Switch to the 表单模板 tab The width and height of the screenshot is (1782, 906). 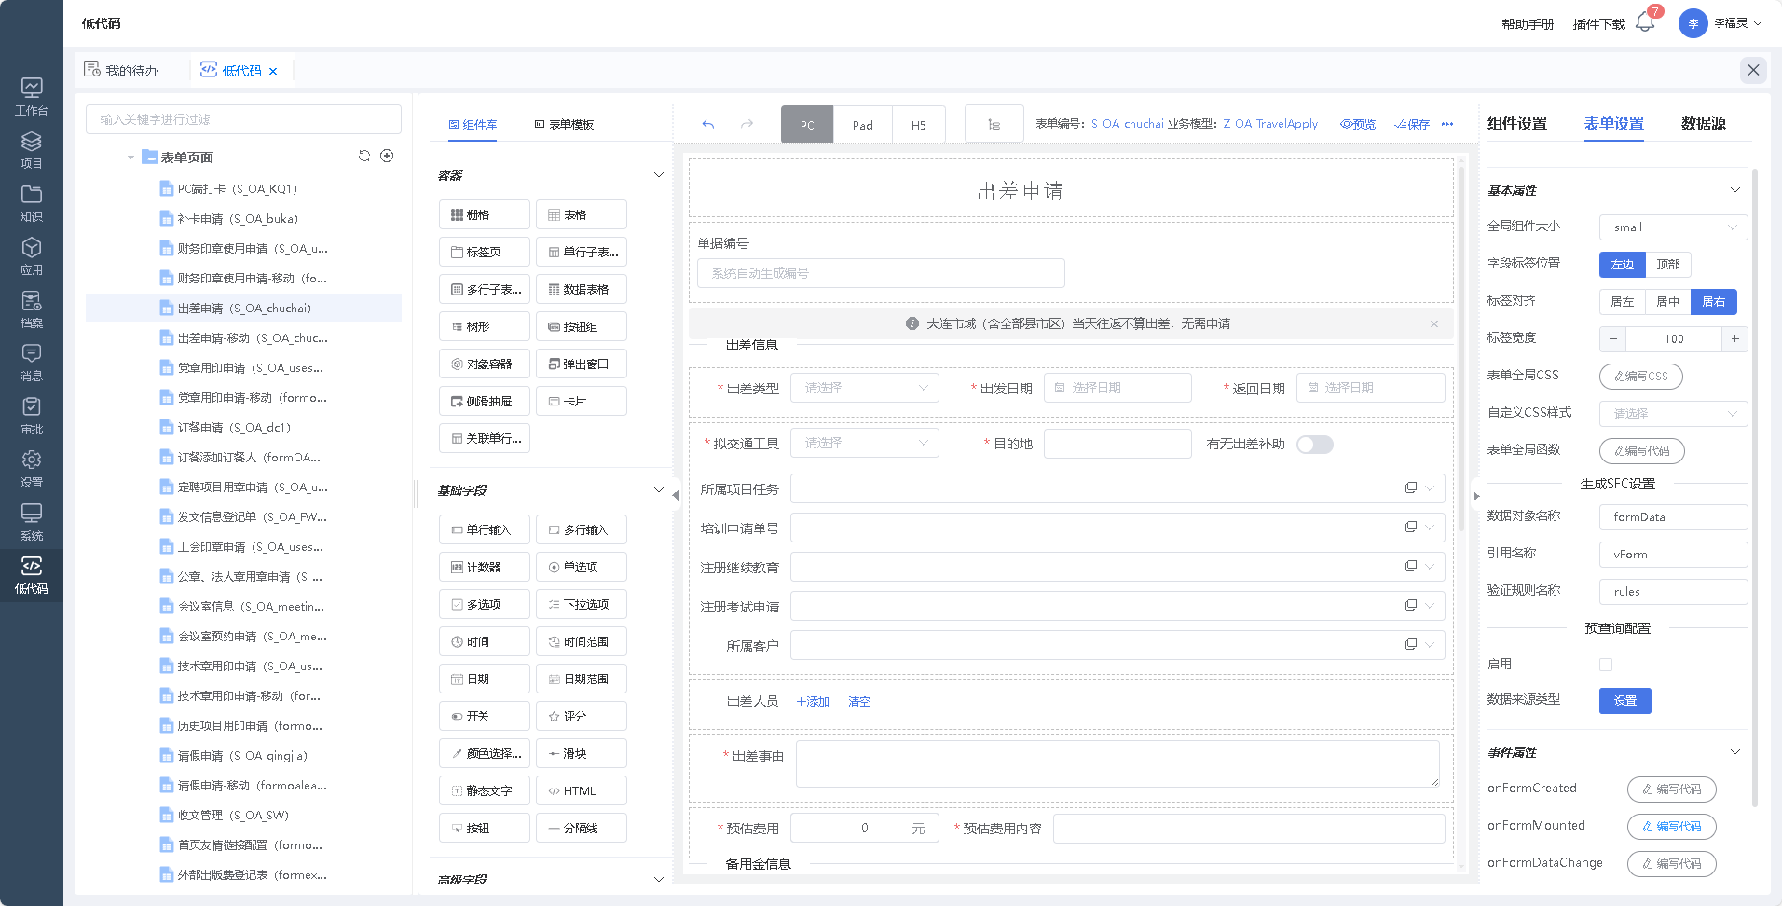click(564, 124)
